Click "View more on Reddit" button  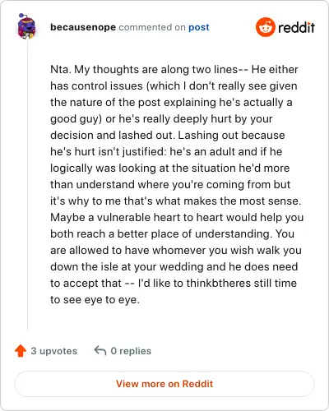(164, 384)
